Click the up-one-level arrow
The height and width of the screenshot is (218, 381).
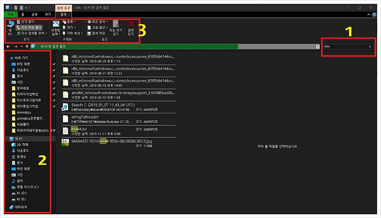pyautogui.click(x=27, y=47)
